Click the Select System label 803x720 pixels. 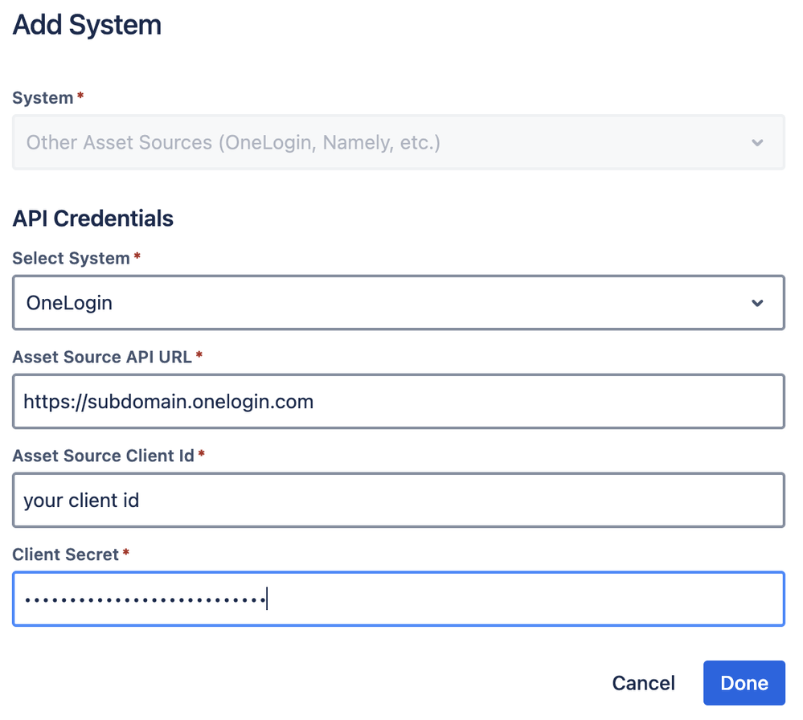coord(72,258)
